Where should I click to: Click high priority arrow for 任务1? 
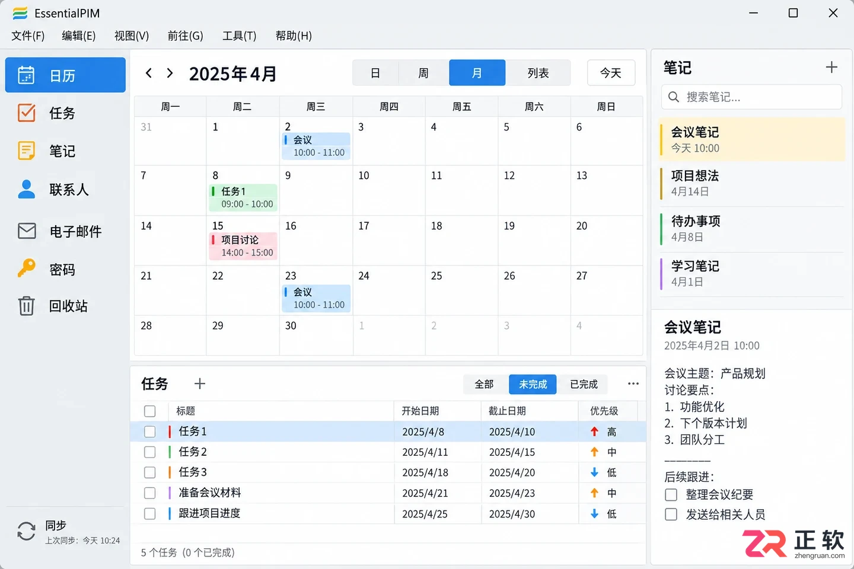(594, 431)
